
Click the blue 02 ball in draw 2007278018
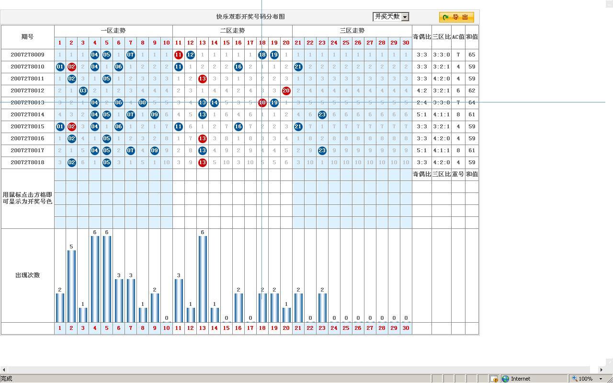[72, 163]
